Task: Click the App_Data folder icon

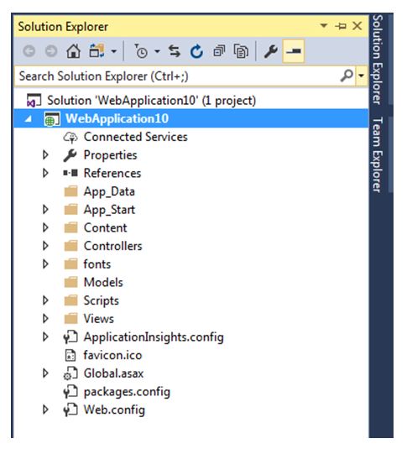Action: click(70, 191)
